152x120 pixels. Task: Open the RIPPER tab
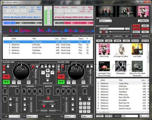pyautogui.click(x=145, y=36)
